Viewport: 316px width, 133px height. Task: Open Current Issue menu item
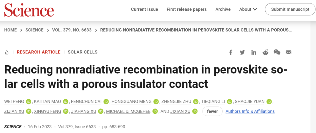[145, 9]
